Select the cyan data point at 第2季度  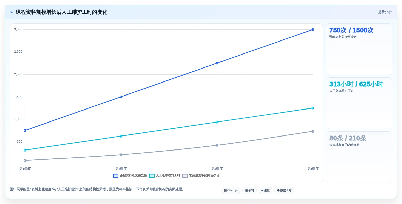pyautogui.click(x=121, y=136)
